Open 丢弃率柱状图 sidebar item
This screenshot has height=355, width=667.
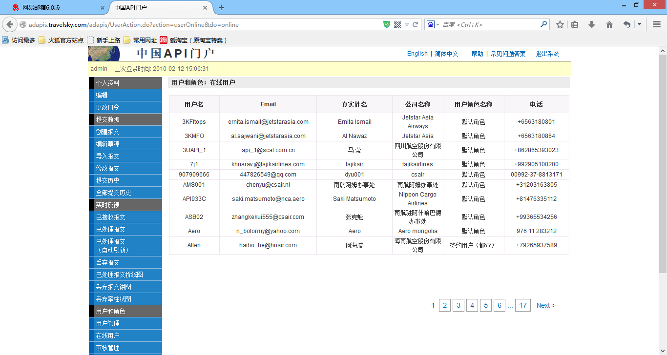click(x=125, y=299)
